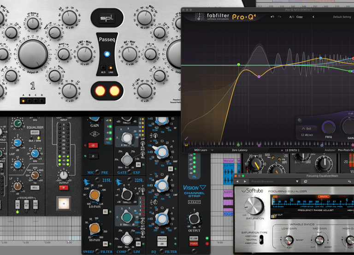Click the next preset arrow in Focusing Equalizer
Screen dimensions: 354x255
pos(245,181)
